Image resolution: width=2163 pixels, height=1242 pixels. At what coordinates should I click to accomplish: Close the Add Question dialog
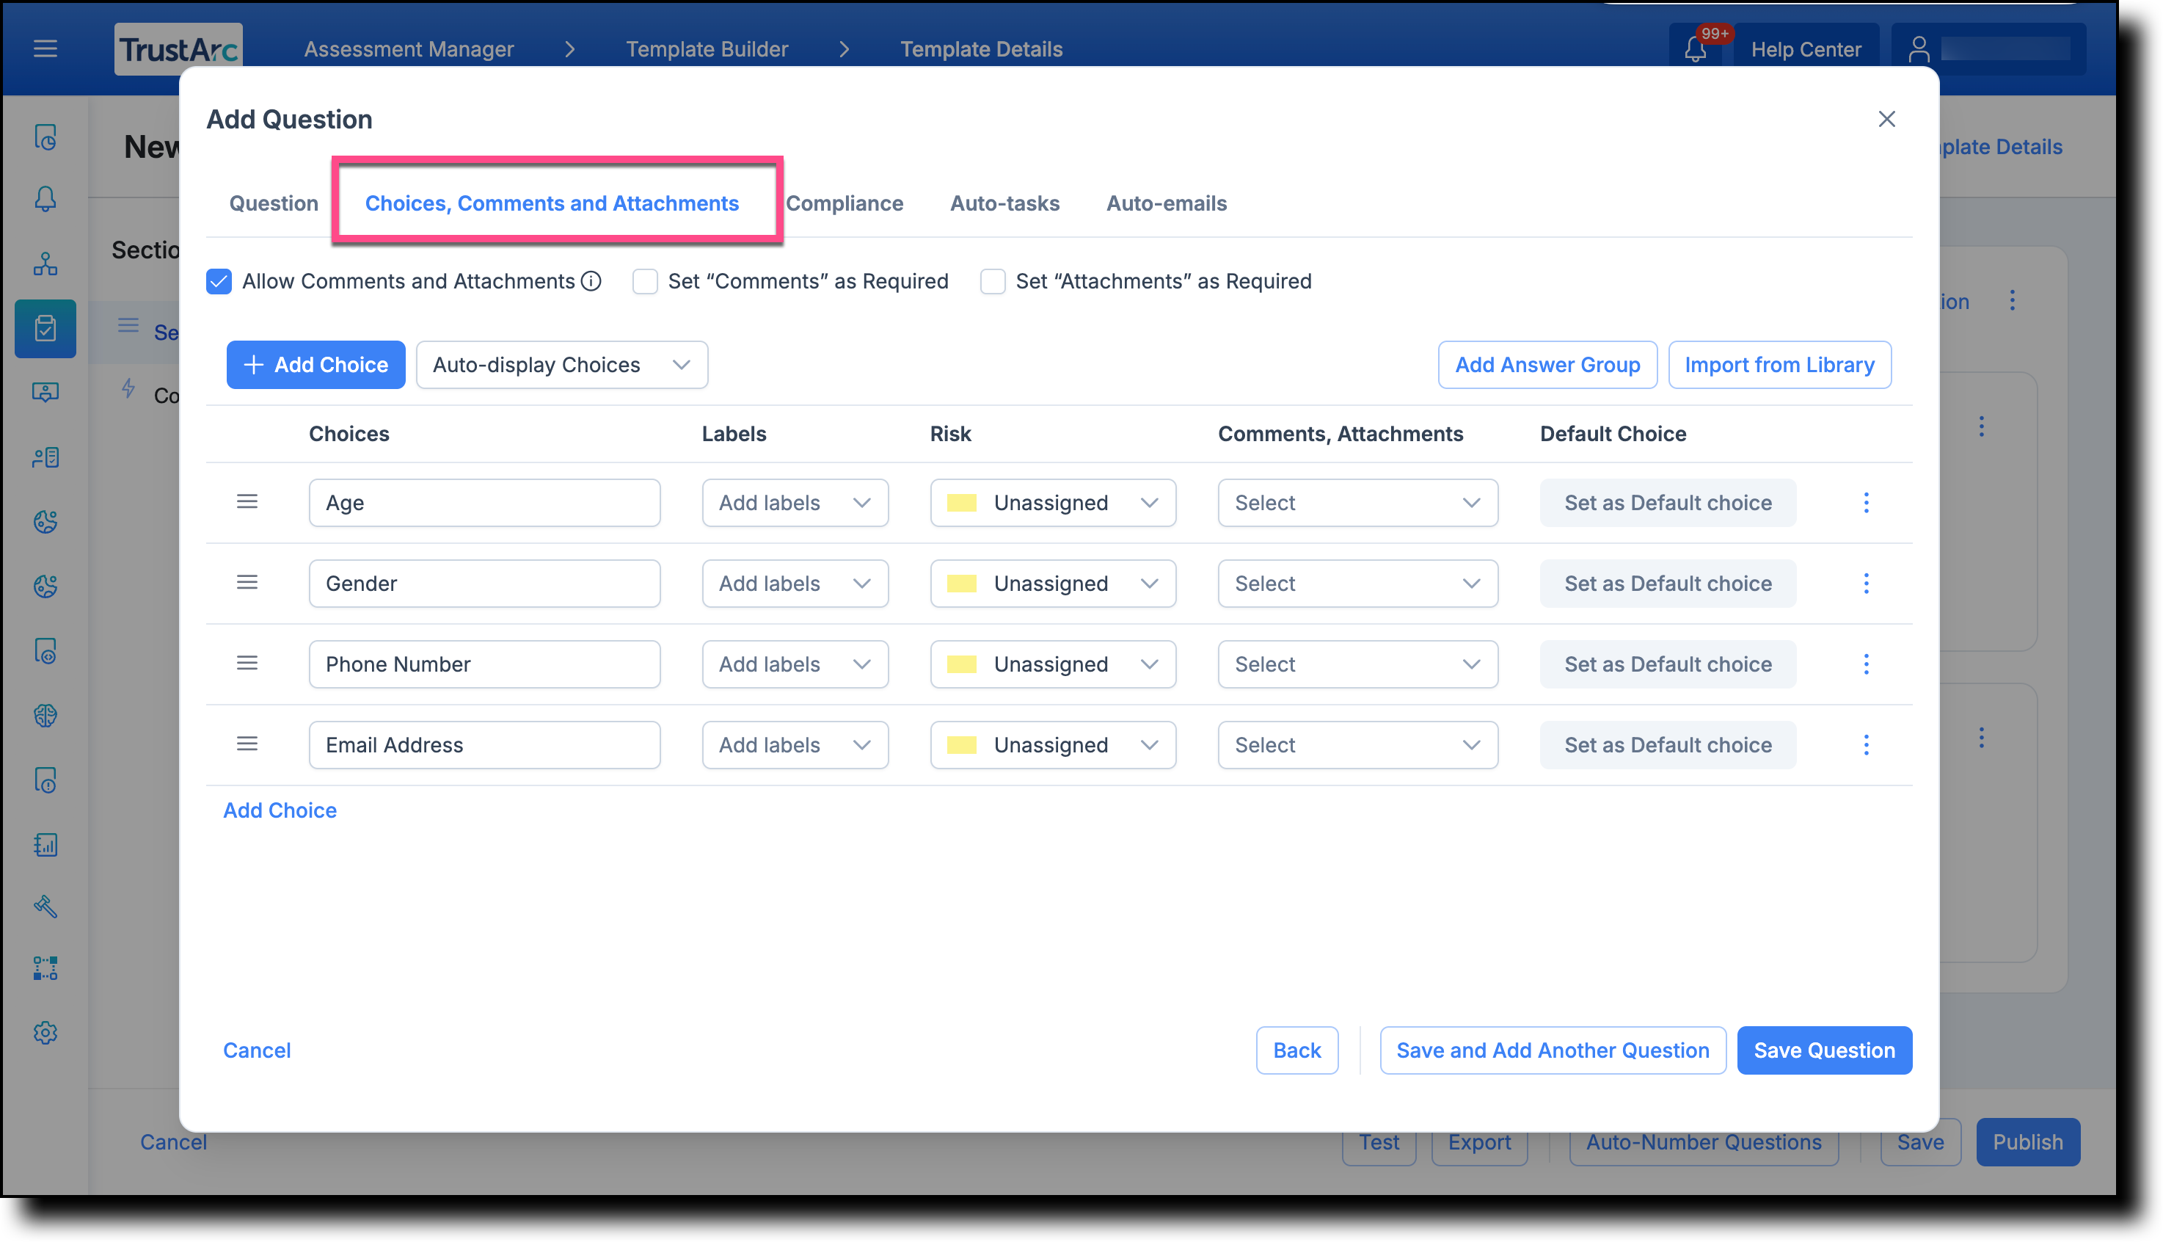pyautogui.click(x=1887, y=120)
